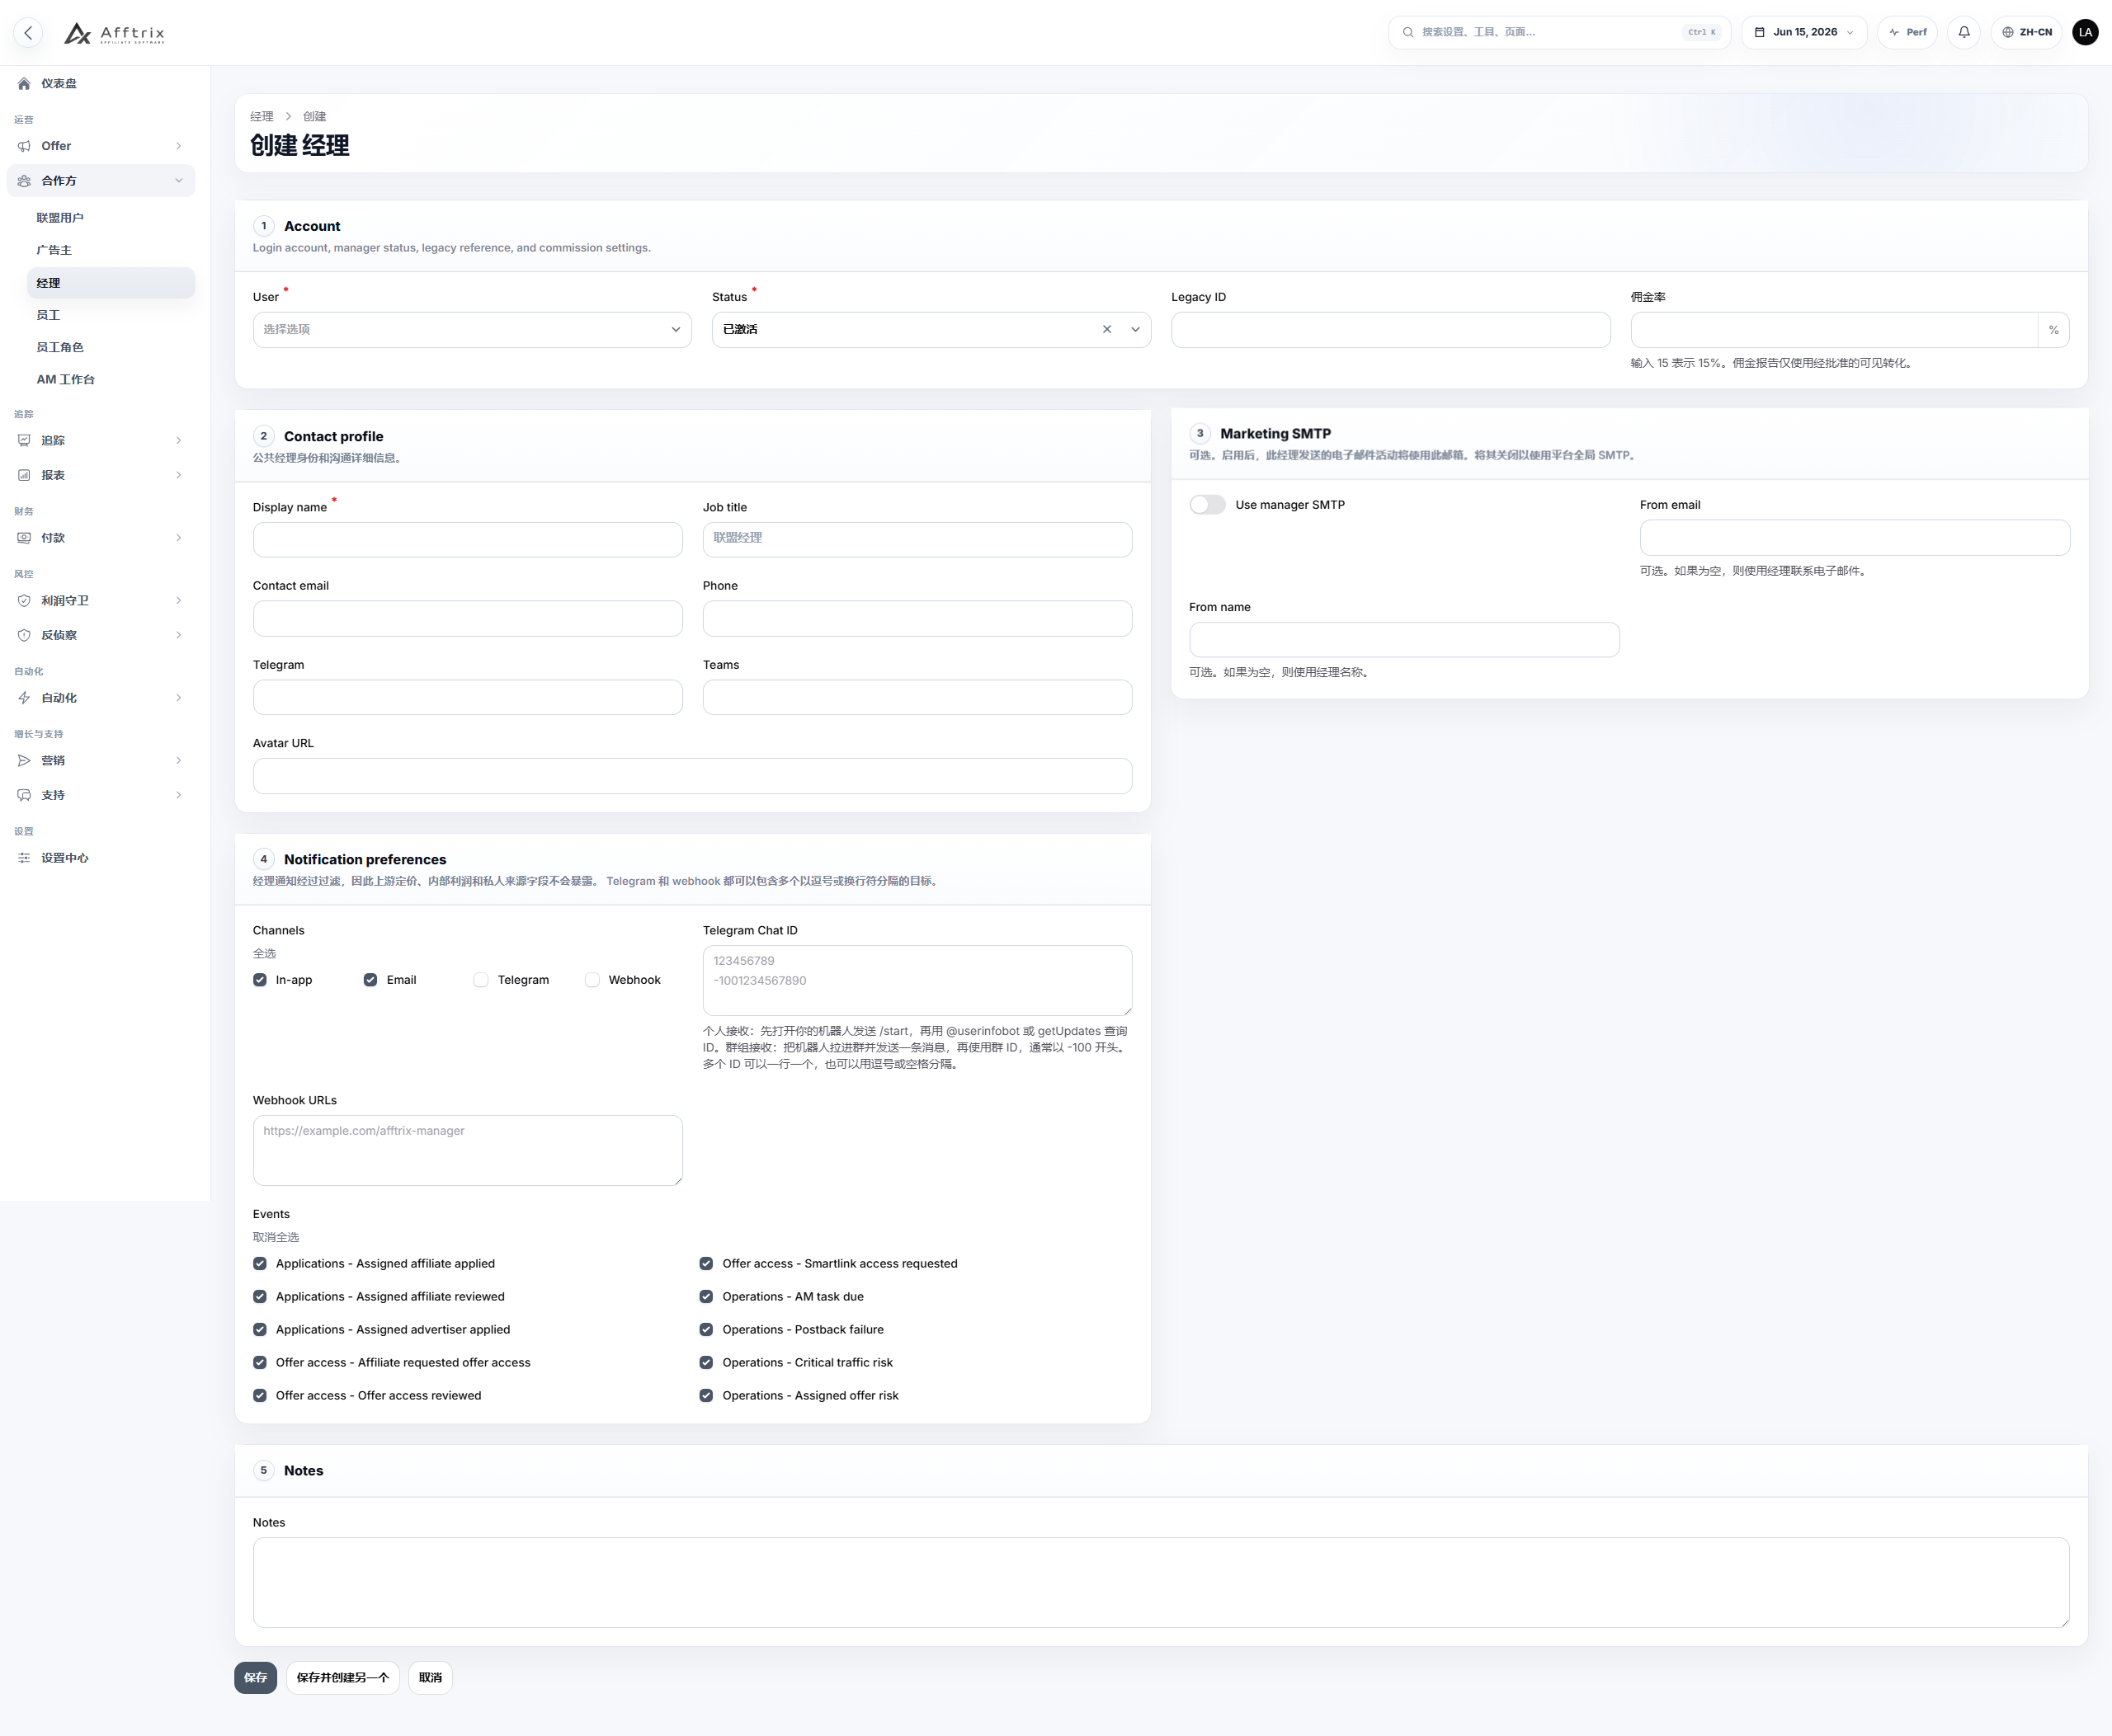Click the 经理 breadcrumb link
The height and width of the screenshot is (1736, 2112).
coord(262,117)
